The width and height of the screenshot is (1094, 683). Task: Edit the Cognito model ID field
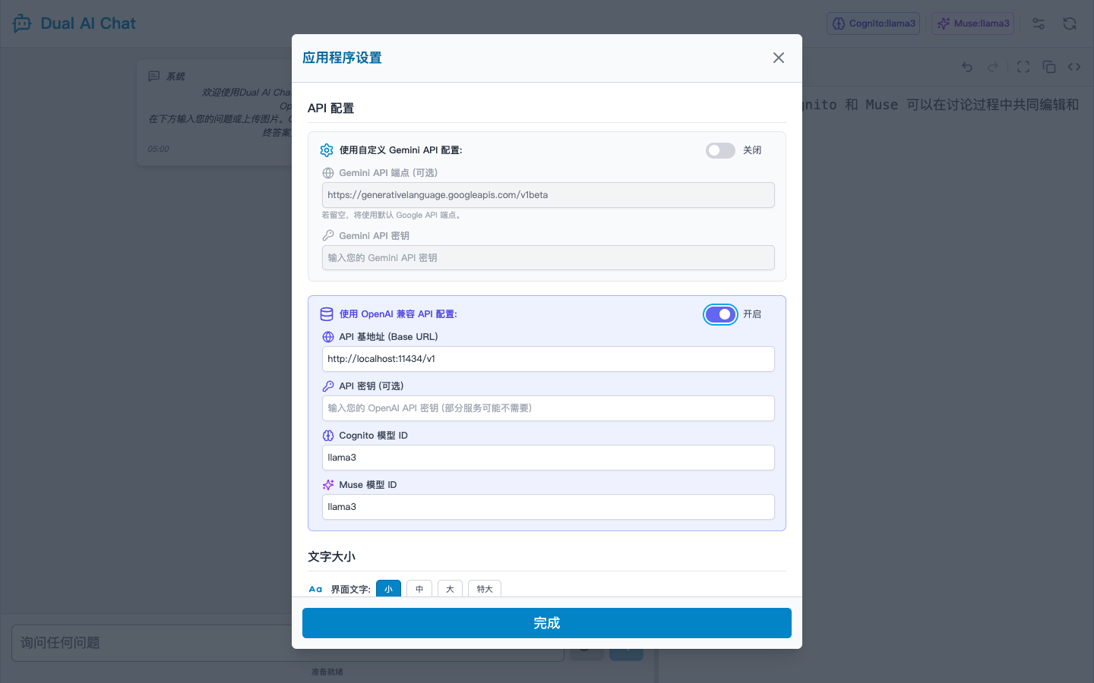[549, 458]
